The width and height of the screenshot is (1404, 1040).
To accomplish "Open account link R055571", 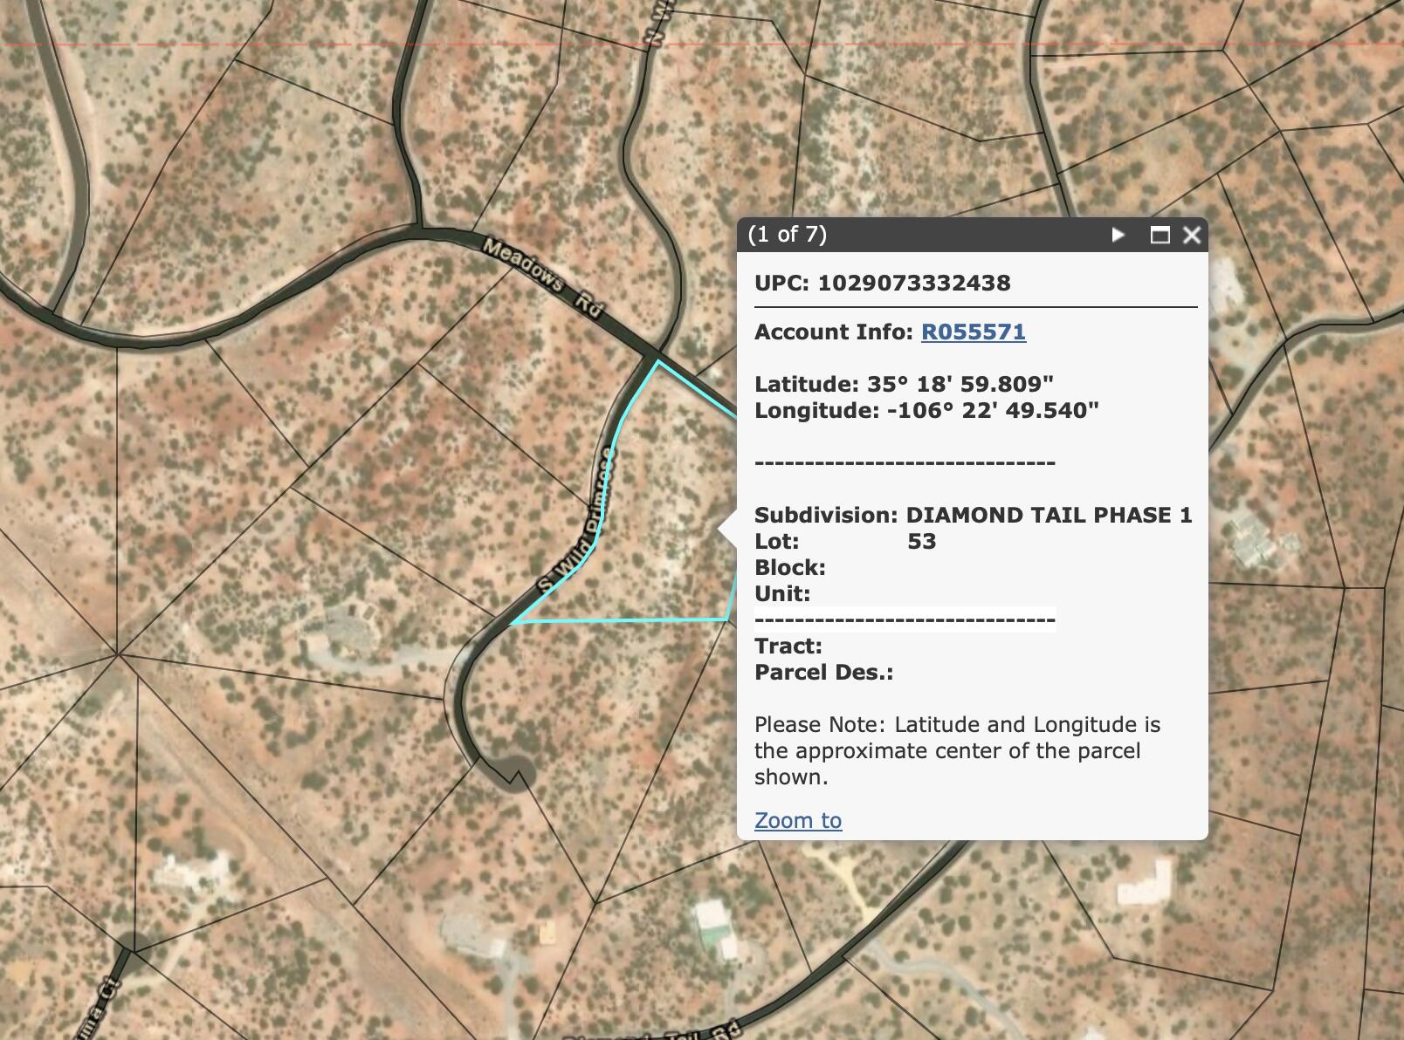I will click(973, 332).
